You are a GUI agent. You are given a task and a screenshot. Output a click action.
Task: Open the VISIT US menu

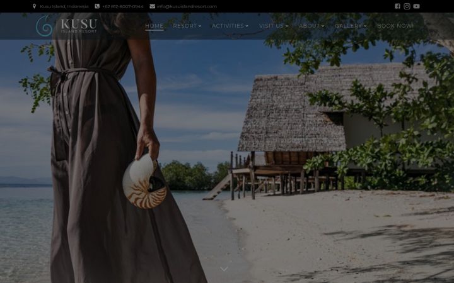(x=271, y=26)
